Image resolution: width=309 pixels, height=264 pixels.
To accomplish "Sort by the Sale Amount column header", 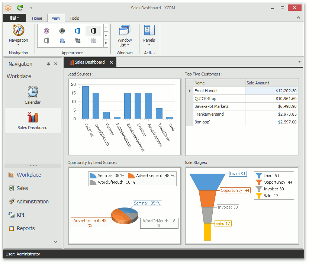I will tap(271, 83).
